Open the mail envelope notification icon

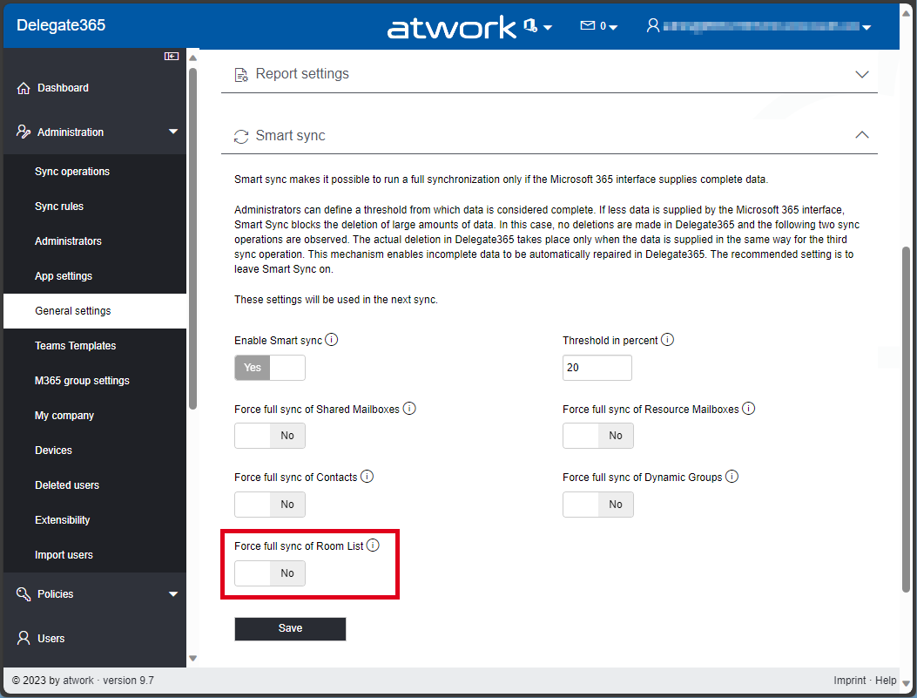pos(587,25)
